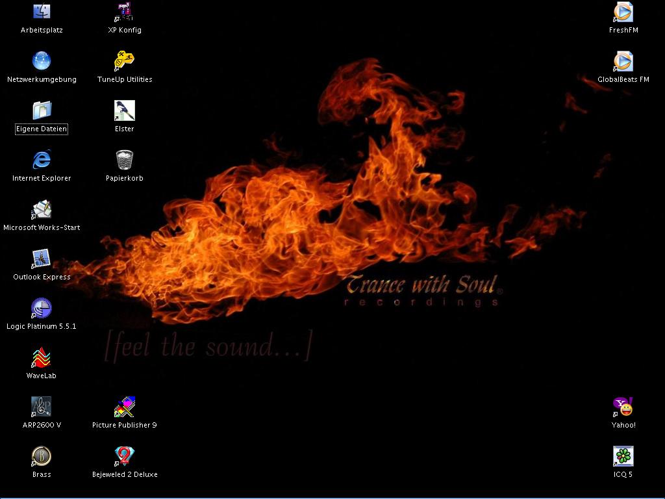This screenshot has height=499, width=665.
Task: Click the GlobalBeats FM shortcut icon
Action: click(623, 61)
